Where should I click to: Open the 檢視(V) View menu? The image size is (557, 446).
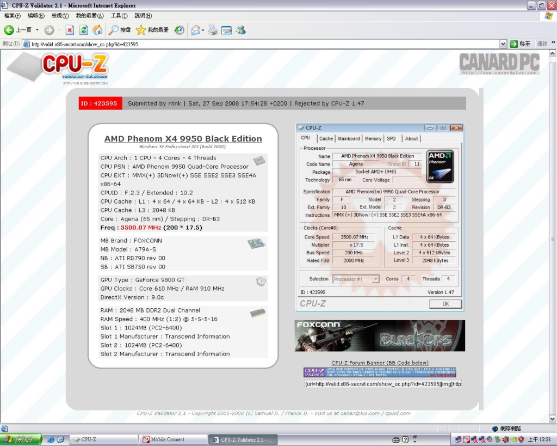[60, 16]
